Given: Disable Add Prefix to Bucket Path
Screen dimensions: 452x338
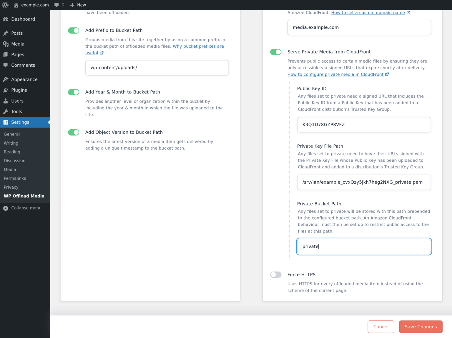Looking at the screenshot, I should pyautogui.click(x=73, y=30).
